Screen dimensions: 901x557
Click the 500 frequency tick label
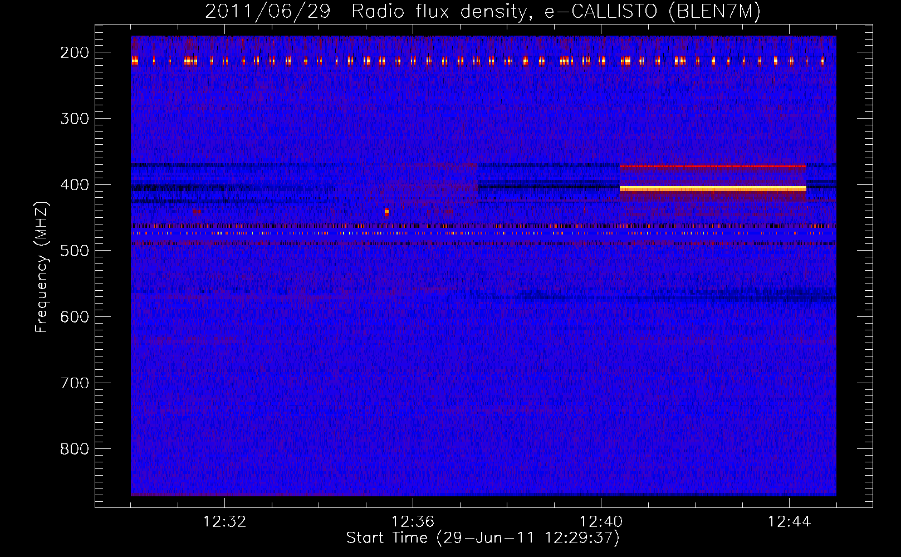74,251
